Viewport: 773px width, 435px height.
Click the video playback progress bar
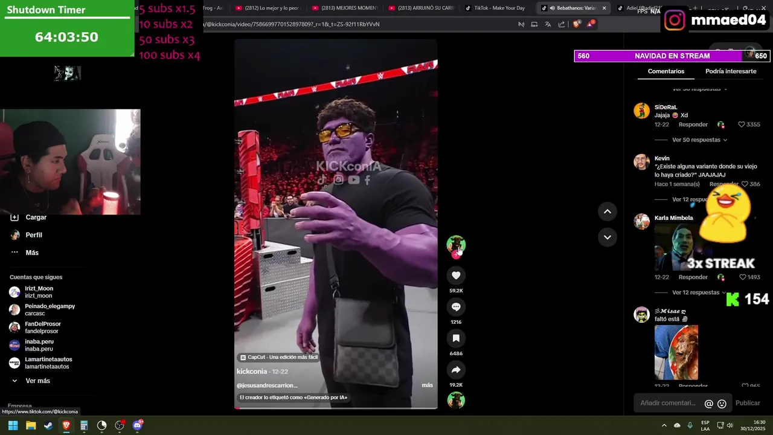click(336, 408)
